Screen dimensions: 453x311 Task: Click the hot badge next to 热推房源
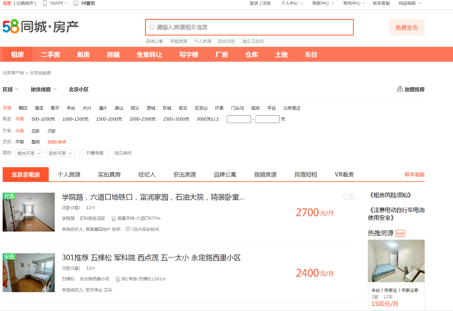(x=400, y=233)
